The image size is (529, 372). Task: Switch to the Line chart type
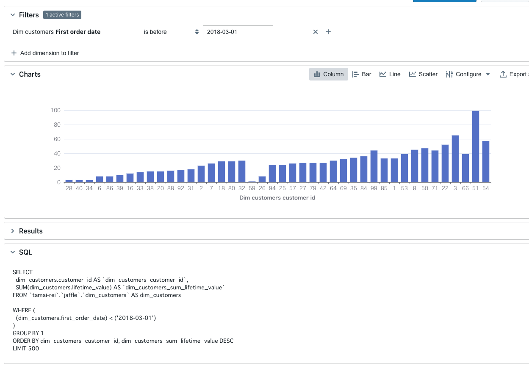tap(390, 74)
